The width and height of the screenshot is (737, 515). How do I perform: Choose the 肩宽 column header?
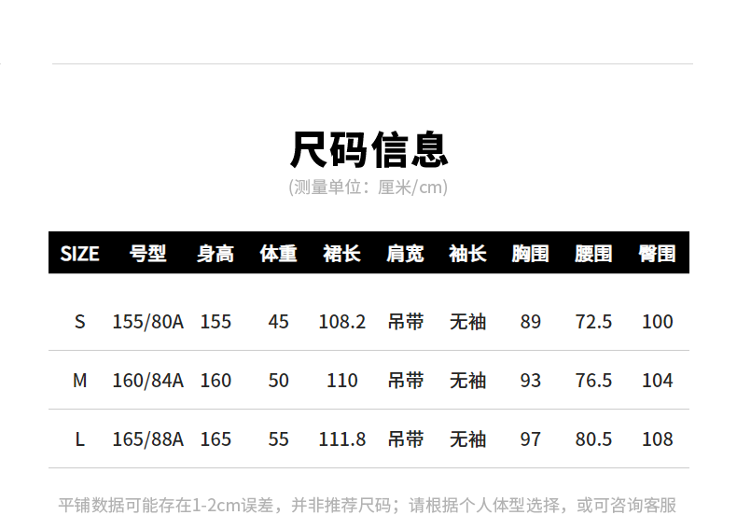[x=405, y=254]
